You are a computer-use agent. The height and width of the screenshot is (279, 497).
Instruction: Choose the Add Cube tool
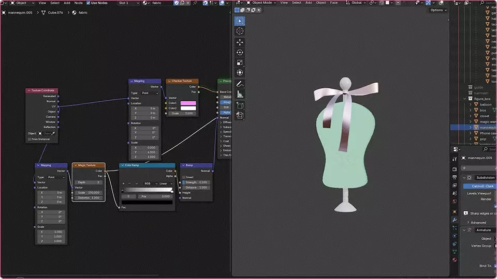pos(240,105)
